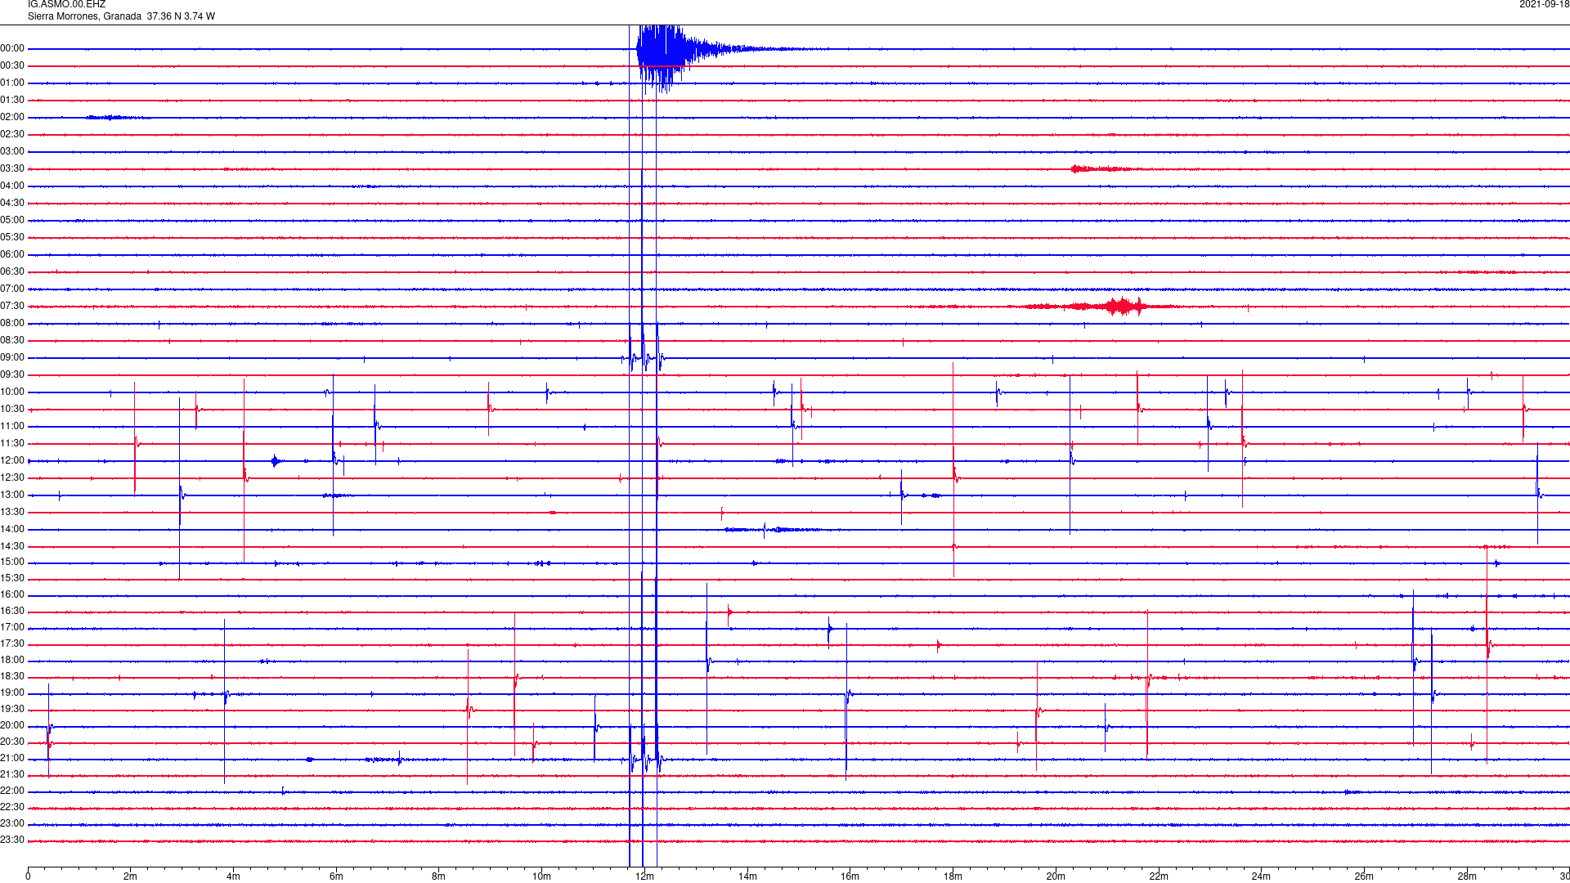Click the date label 2021-09-18
Viewport: 1570px width, 883px height.
1544,5
